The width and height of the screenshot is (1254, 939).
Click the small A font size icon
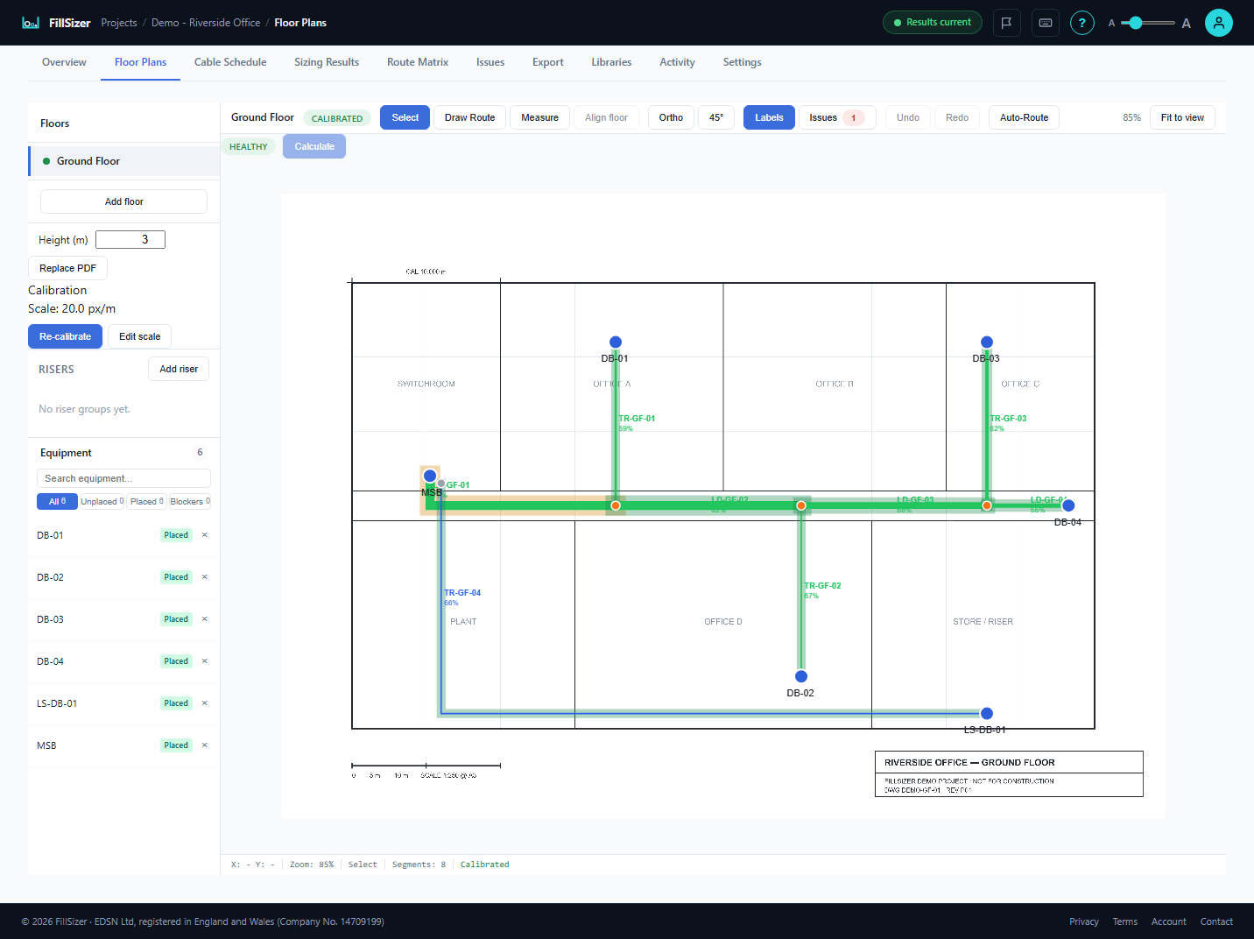point(1111,24)
